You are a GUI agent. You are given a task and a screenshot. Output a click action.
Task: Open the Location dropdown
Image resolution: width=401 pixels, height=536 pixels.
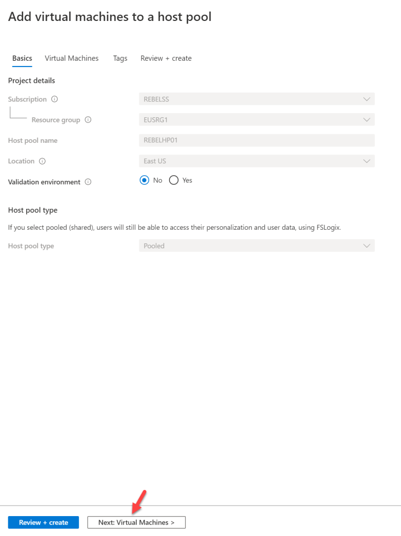[257, 161]
